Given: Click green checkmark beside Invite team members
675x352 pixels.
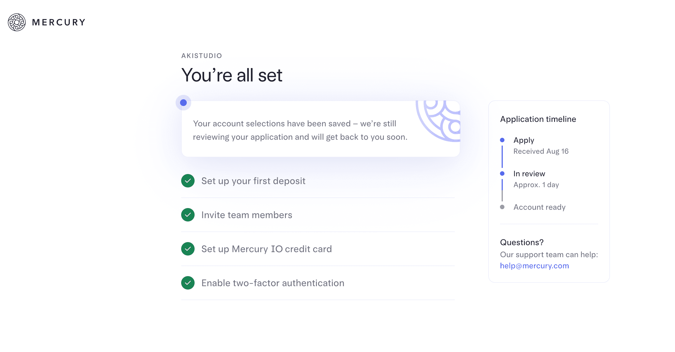Looking at the screenshot, I should tap(188, 215).
